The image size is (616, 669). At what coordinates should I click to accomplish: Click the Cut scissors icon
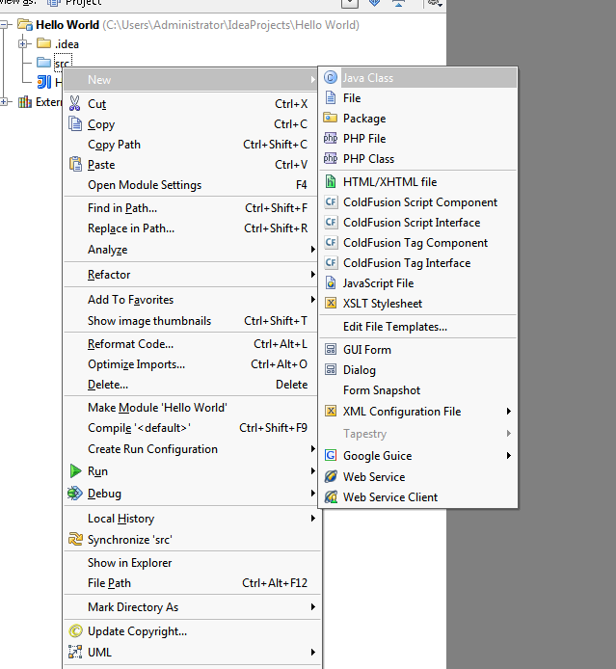click(x=74, y=103)
